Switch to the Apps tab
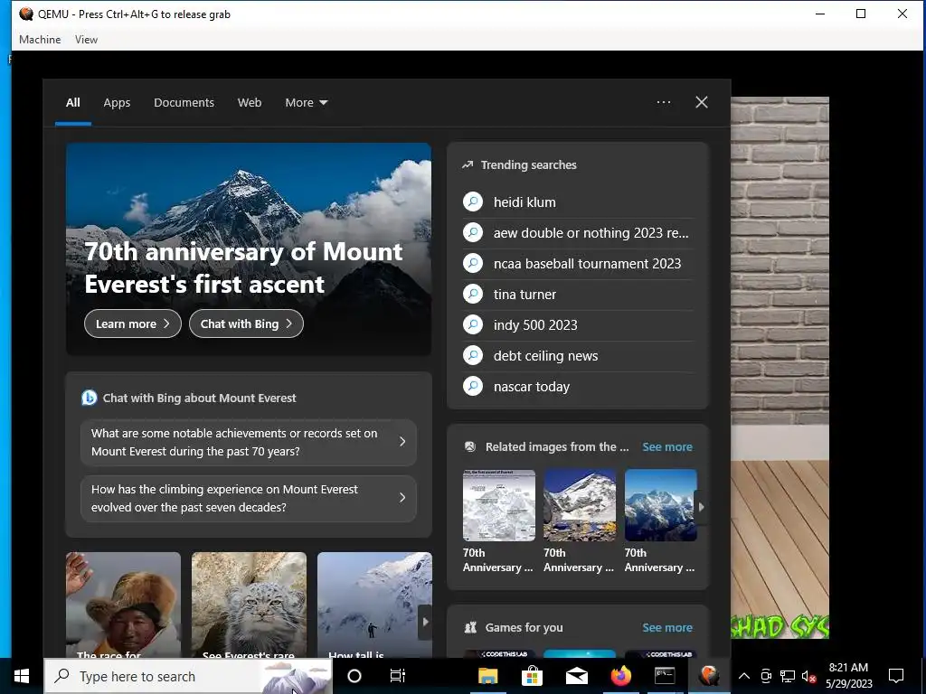926x694 pixels. point(117,103)
